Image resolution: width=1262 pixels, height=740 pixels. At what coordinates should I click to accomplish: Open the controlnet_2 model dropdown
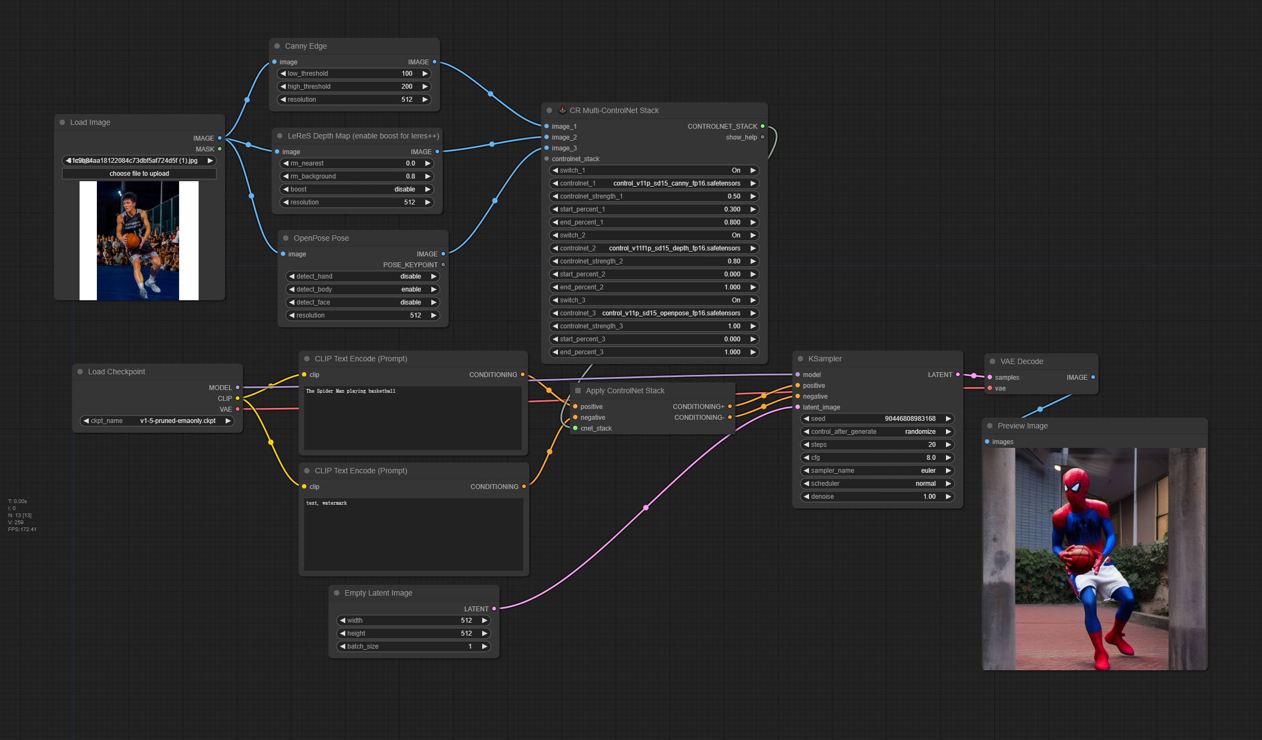[x=654, y=248]
